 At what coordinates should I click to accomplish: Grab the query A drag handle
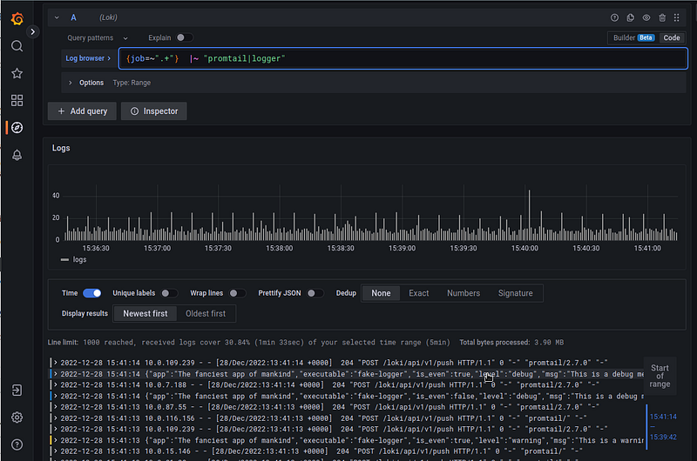click(677, 17)
